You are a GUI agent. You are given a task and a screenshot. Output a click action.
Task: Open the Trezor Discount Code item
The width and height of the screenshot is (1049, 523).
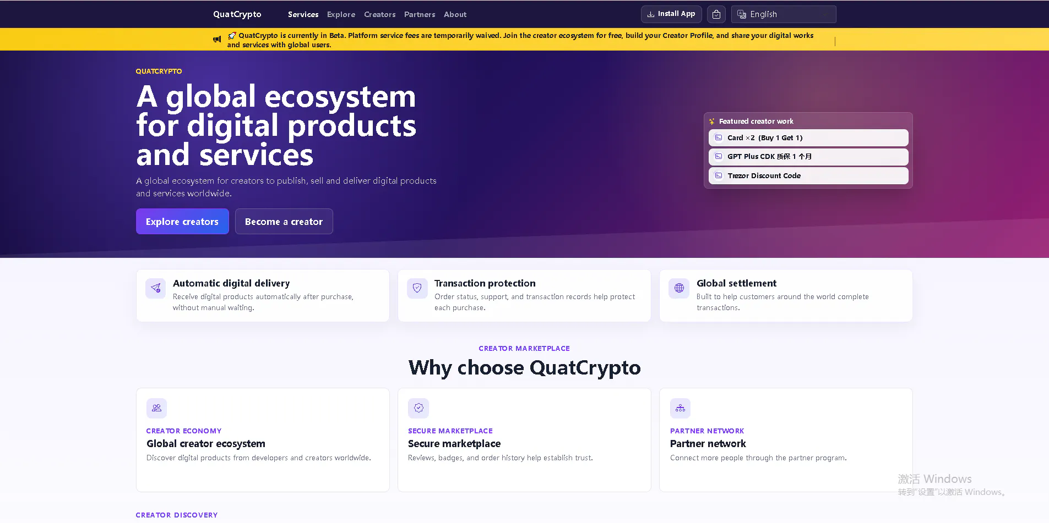pyautogui.click(x=808, y=176)
